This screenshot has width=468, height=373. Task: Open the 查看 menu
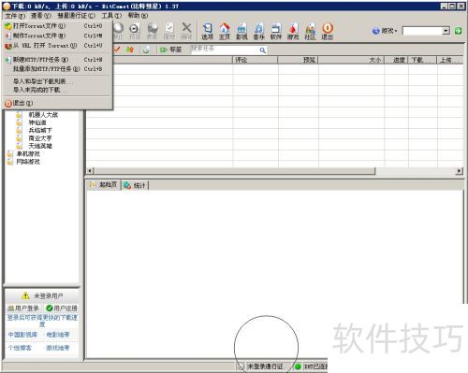pos(40,16)
